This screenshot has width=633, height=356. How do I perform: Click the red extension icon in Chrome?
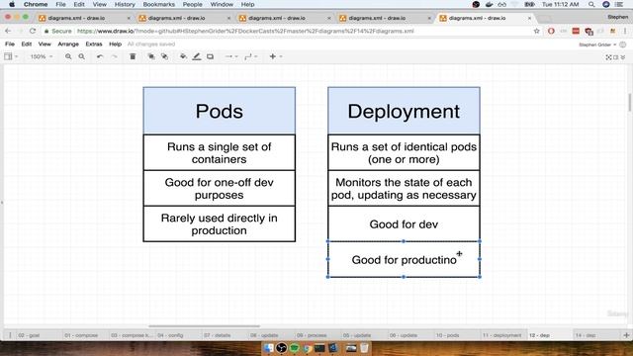click(576, 31)
